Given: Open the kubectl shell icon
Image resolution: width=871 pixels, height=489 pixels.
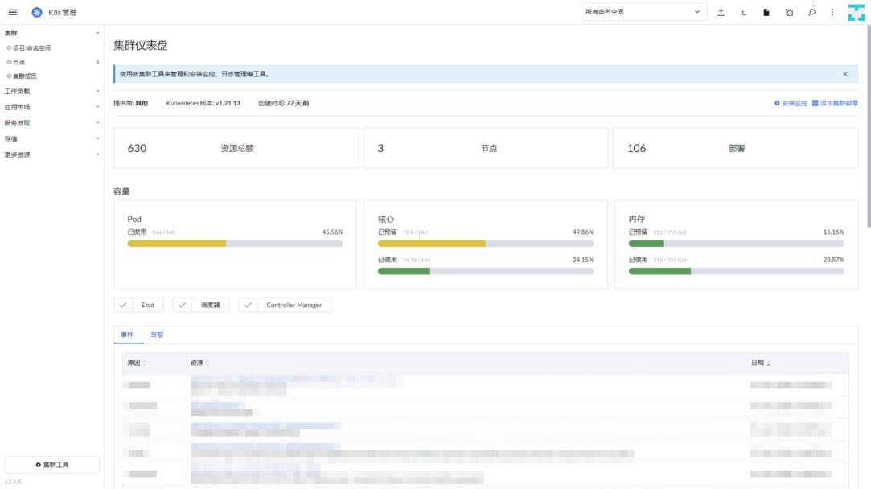Looking at the screenshot, I should [x=743, y=12].
